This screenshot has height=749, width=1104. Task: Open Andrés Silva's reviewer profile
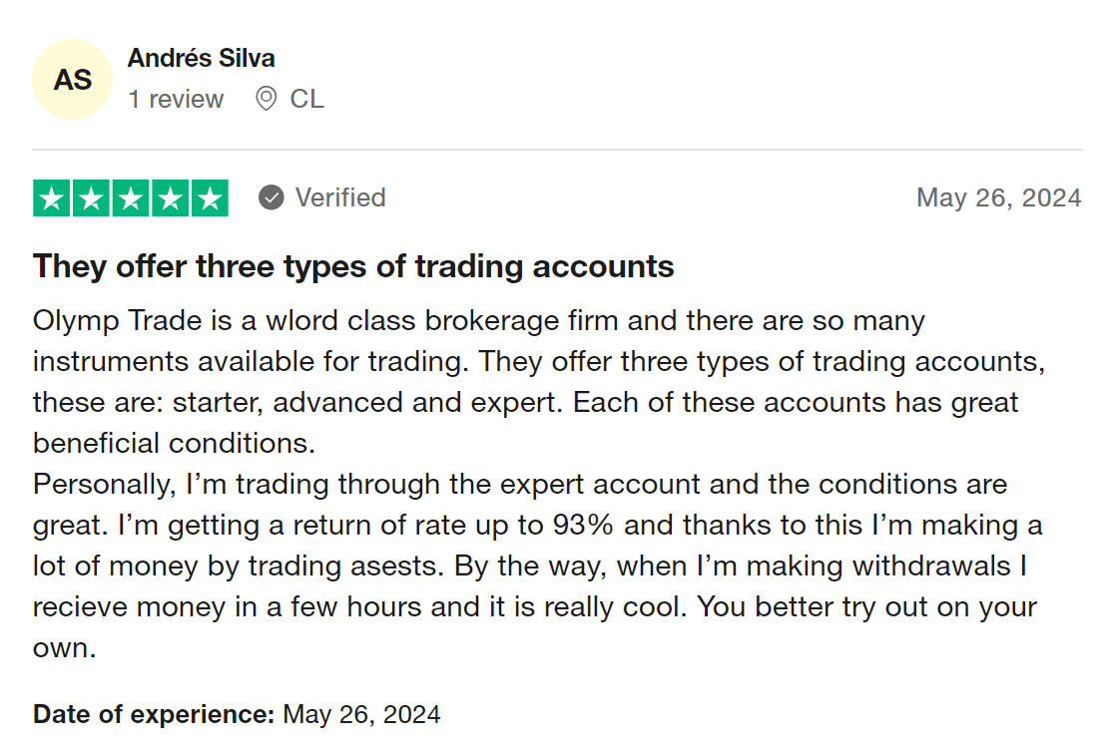201,59
